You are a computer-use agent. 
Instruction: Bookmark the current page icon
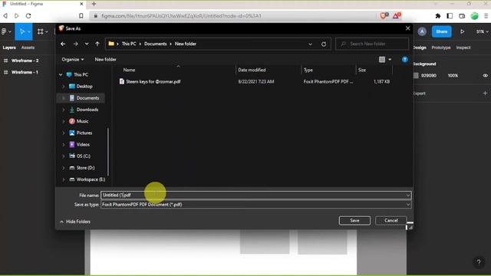pos(81,15)
